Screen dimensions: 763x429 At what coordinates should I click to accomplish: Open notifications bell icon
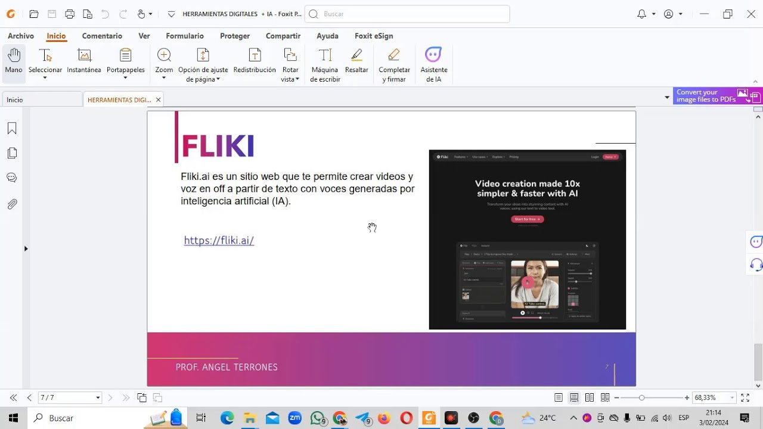[x=641, y=14]
